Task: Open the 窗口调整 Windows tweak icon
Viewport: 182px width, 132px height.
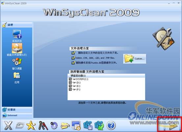Action: (x=17, y=62)
